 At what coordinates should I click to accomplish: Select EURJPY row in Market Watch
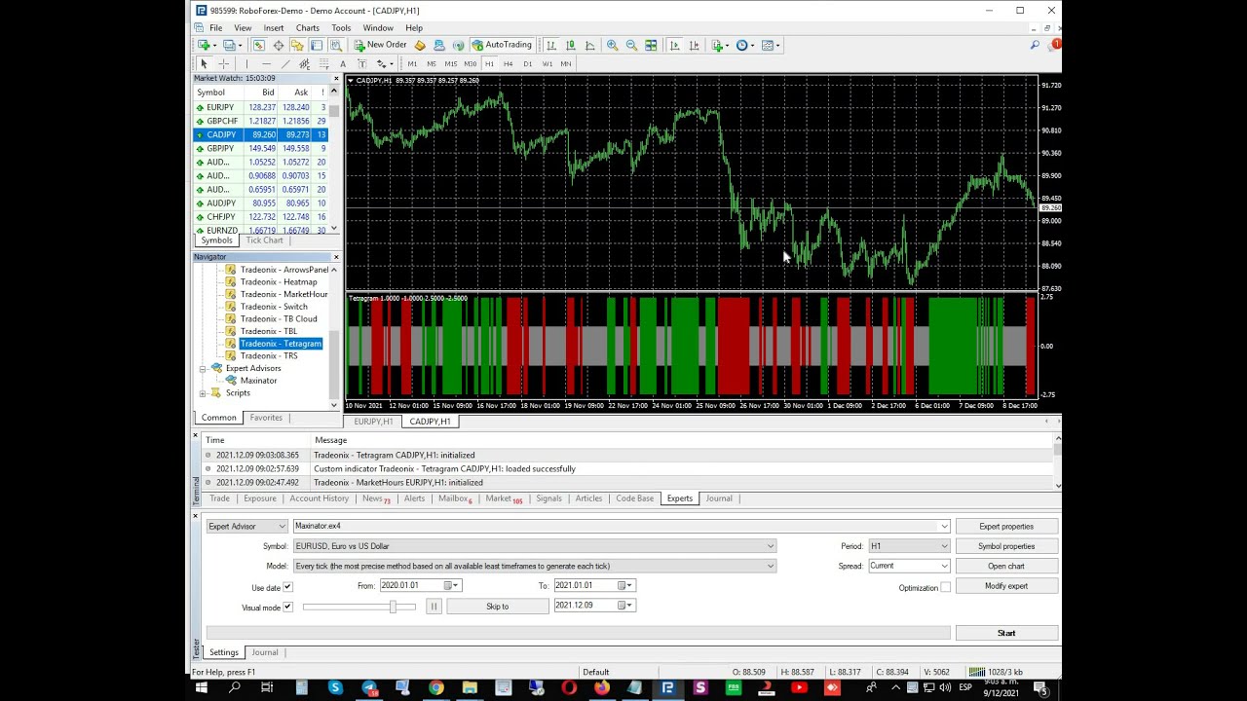261,107
